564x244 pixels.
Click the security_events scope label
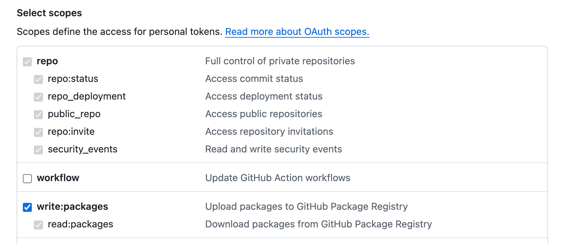pos(83,149)
